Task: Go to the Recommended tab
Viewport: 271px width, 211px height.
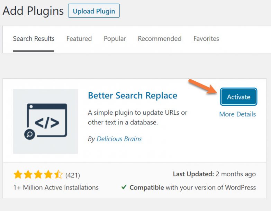Action: (160, 38)
